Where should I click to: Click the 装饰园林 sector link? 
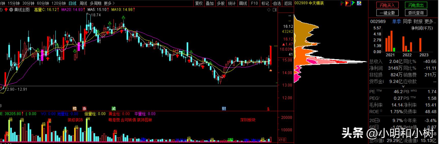(x=144, y=120)
